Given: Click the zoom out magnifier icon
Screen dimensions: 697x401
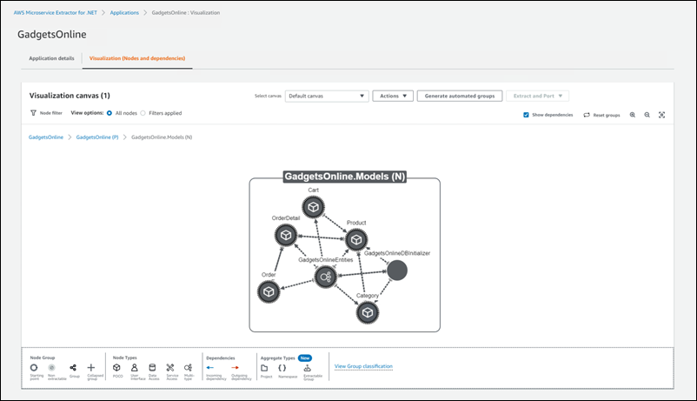Looking at the screenshot, I should point(647,115).
